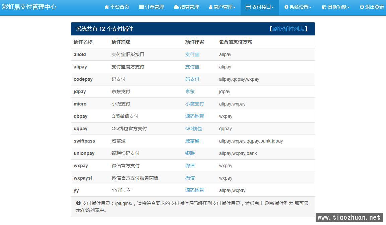Open 源码地带 author link in yy row
The width and height of the screenshot is (386, 225).
194,190
